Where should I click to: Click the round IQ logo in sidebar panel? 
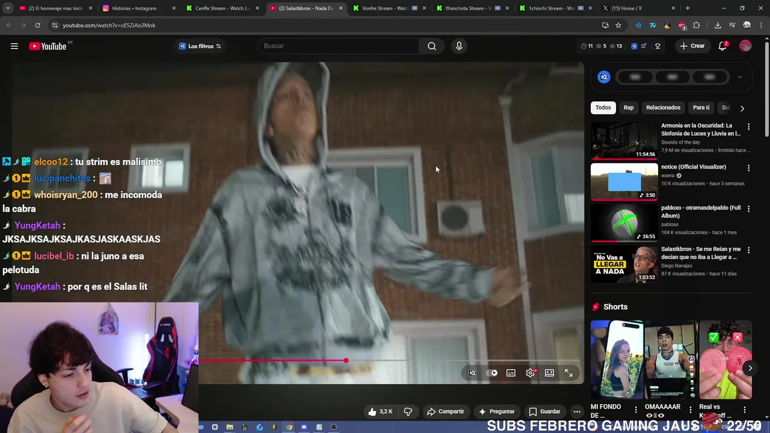(604, 77)
